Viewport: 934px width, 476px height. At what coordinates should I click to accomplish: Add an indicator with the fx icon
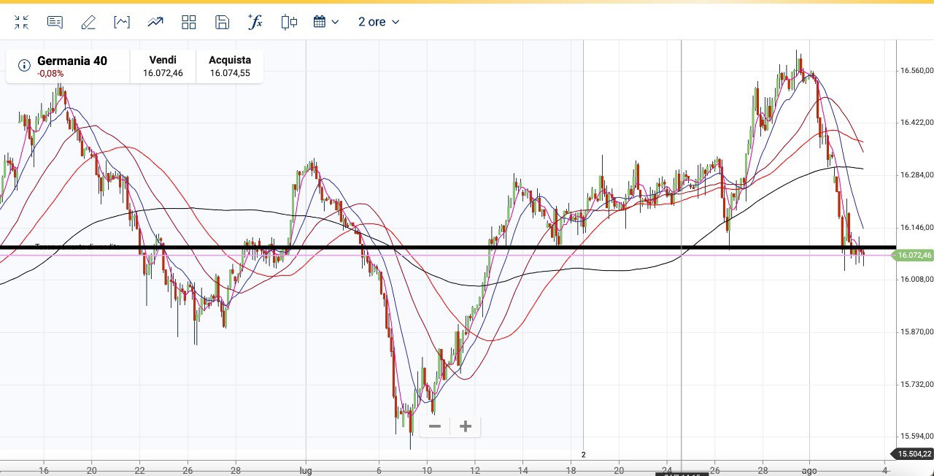(255, 22)
